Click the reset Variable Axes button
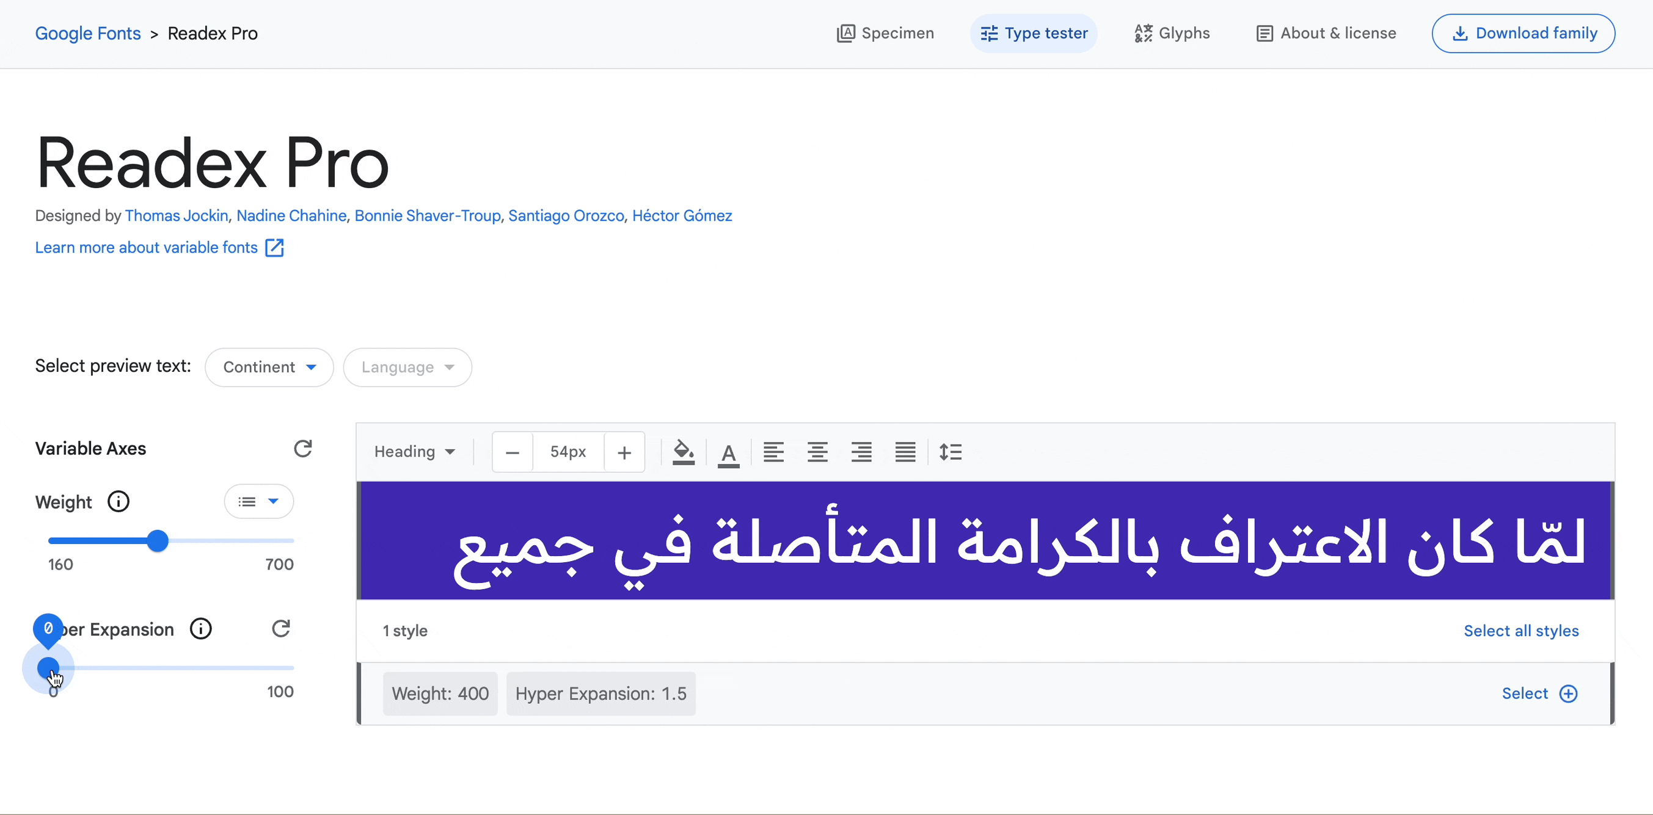This screenshot has width=1653, height=815. click(302, 447)
